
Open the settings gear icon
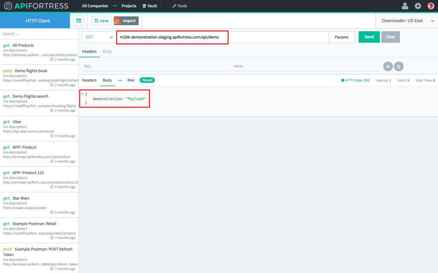[418, 6]
